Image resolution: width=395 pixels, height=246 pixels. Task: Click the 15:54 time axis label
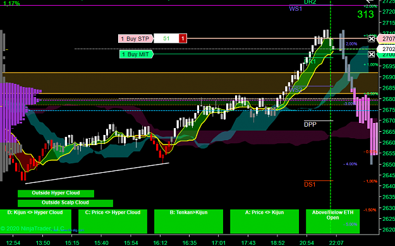tap(131, 243)
